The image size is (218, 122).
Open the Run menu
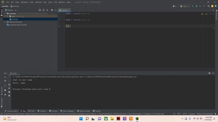click(x=45, y=2)
